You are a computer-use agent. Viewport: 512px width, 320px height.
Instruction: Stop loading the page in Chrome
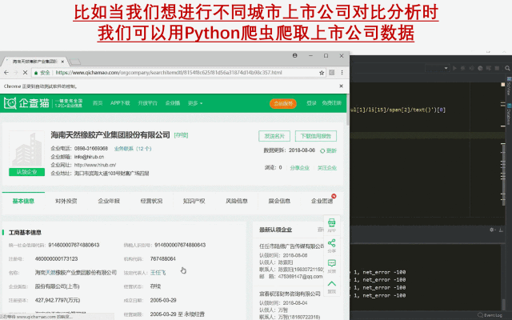[25, 73]
